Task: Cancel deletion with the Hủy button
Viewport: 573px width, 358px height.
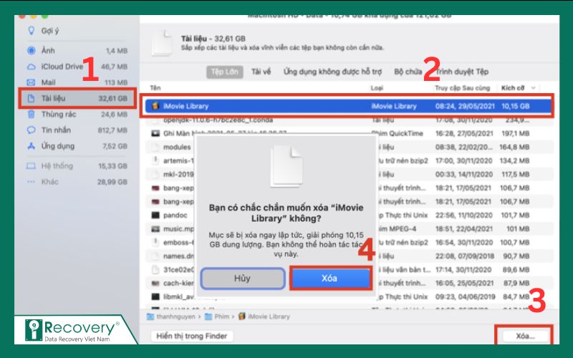Action: pyautogui.click(x=243, y=279)
